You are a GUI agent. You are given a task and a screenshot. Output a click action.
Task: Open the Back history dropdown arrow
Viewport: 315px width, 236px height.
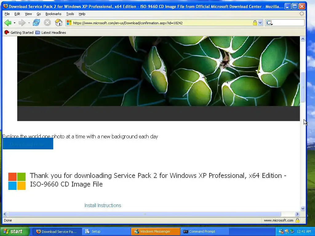(x=14, y=23)
